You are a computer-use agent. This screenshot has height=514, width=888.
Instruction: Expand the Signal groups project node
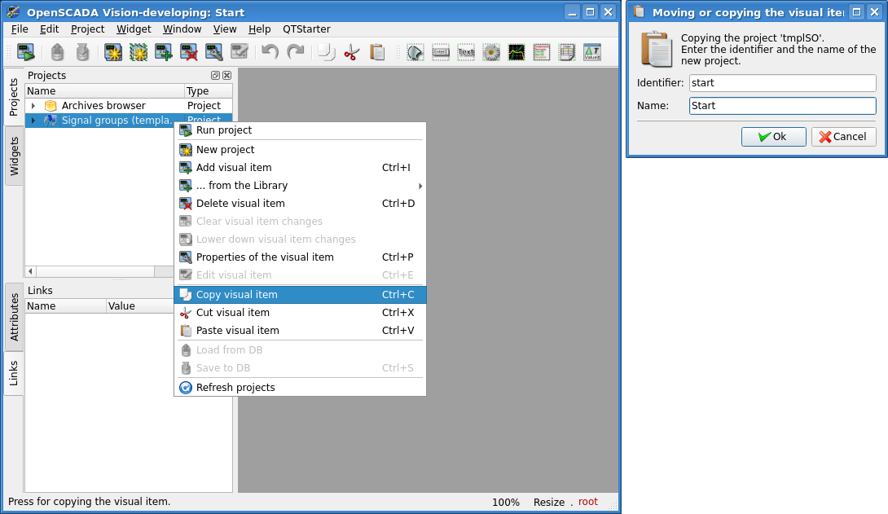33,121
